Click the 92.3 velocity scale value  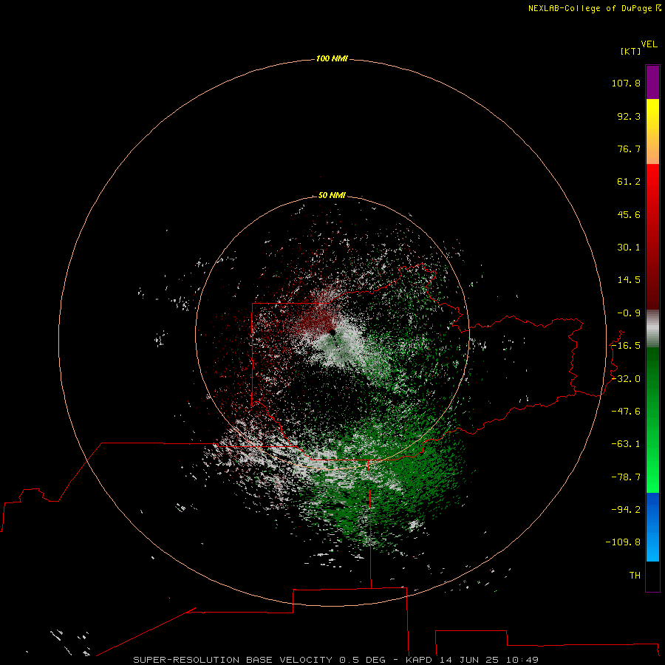(629, 116)
